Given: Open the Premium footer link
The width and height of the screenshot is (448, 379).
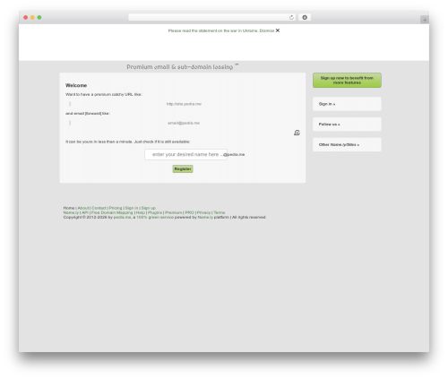Looking at the screenshot, I should (x=174, y=212).
